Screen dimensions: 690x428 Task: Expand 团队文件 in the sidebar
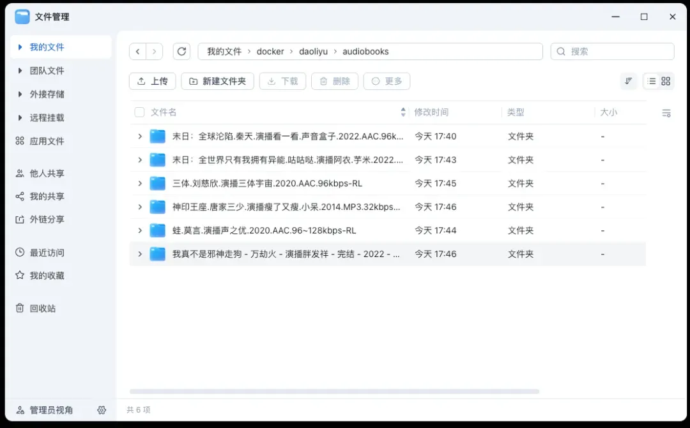tap(20, 71)
